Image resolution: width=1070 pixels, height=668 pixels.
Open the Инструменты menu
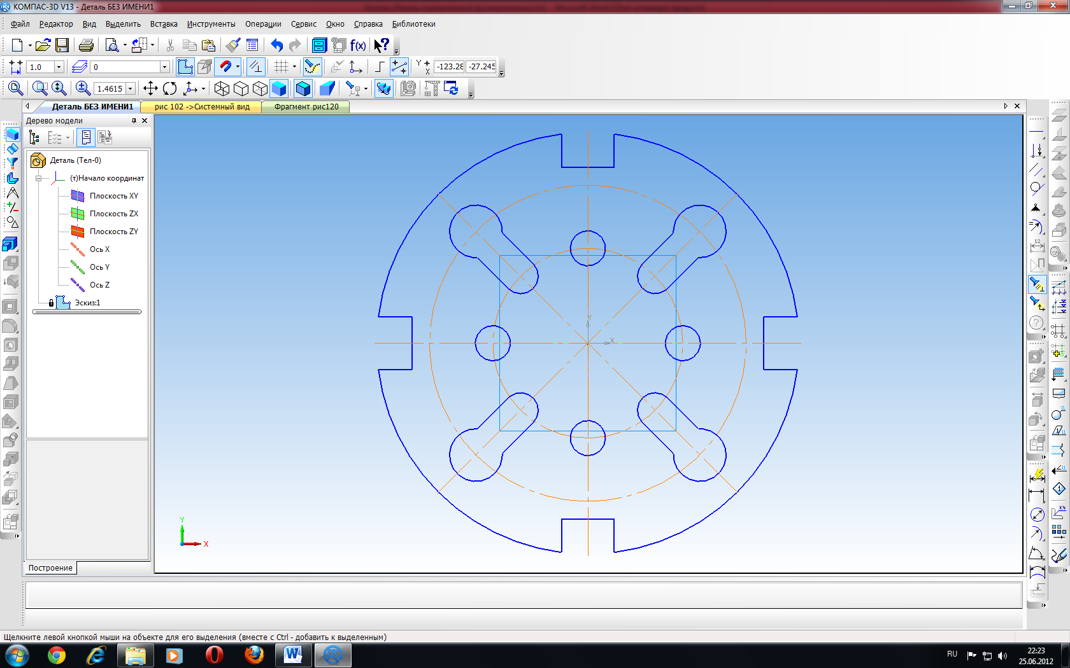pos(211,24)
